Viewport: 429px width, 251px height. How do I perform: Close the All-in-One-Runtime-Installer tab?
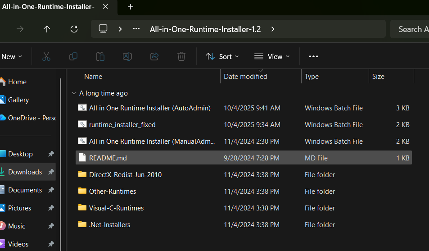[x=105, y=7]
